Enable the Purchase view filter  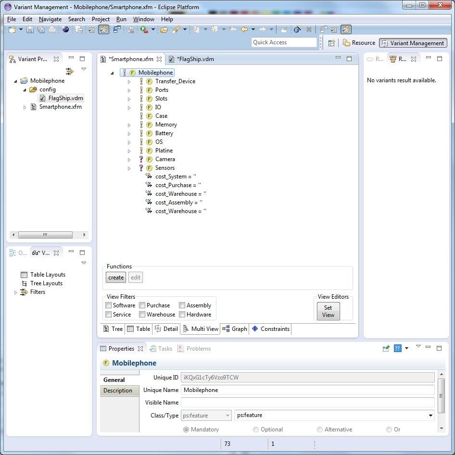(x=142, y=305)
